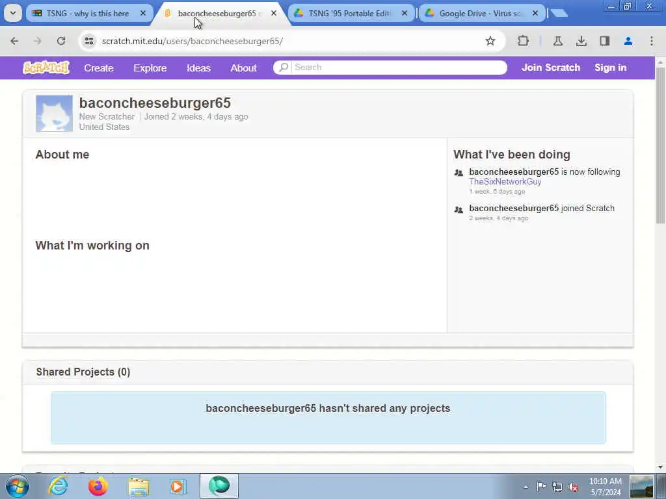
Task: Switch to the 'TSNG - why is this here' tab
Action: click(88, 14)
